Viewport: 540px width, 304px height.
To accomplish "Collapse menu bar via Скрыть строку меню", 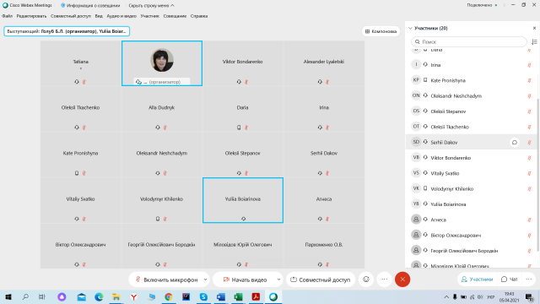I will click(x=151, y=6).
